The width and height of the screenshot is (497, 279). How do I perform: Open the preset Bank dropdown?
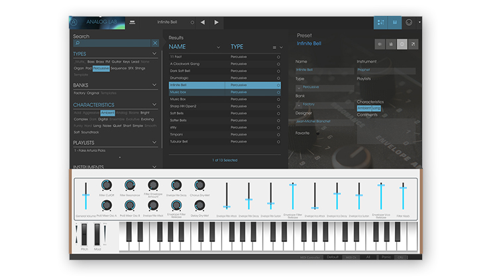299,104
